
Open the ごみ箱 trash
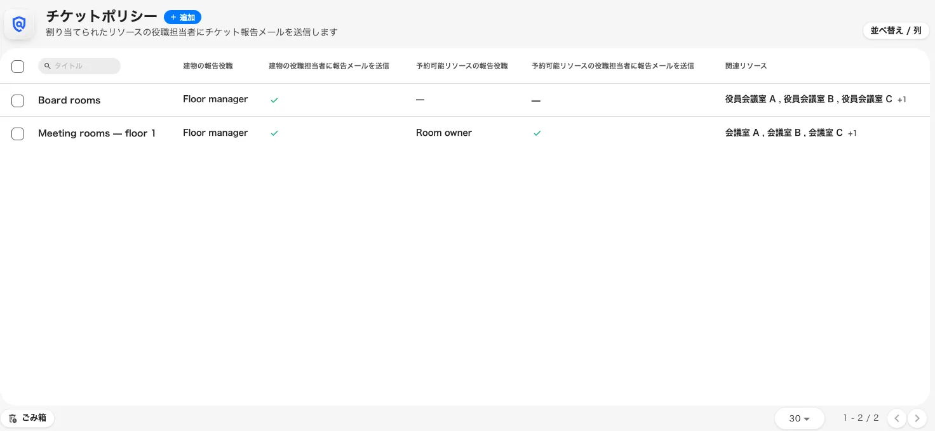(x=27, y=418)
